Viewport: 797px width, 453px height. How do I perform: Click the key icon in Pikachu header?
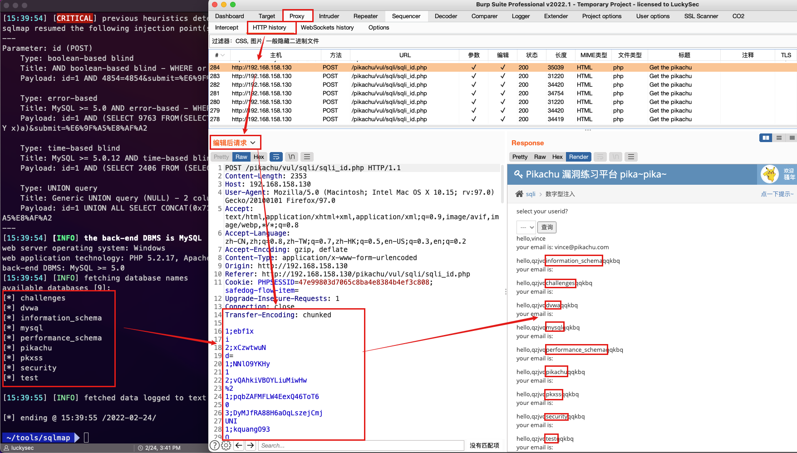click(518, 174)
